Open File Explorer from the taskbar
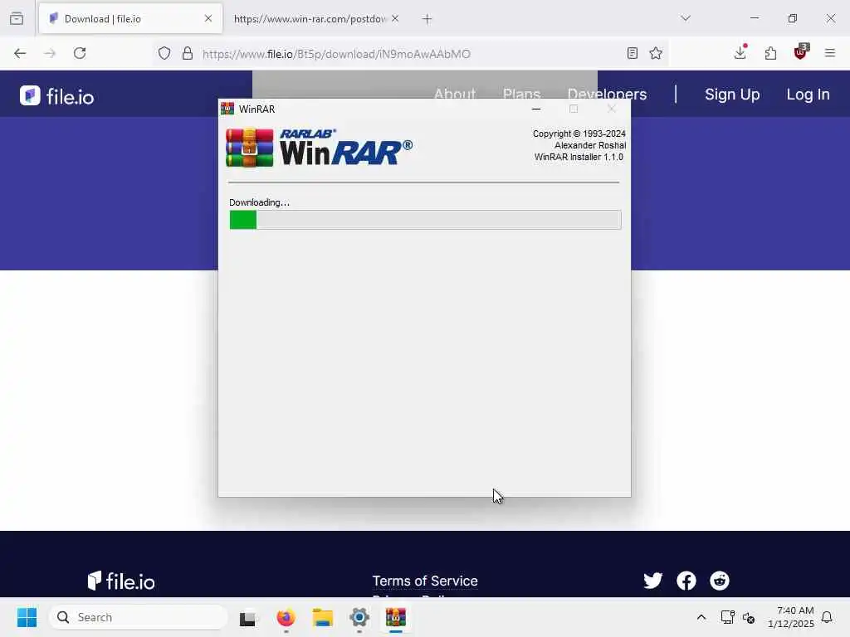Viewport: 850px width, 637px height. coord(323,617)
